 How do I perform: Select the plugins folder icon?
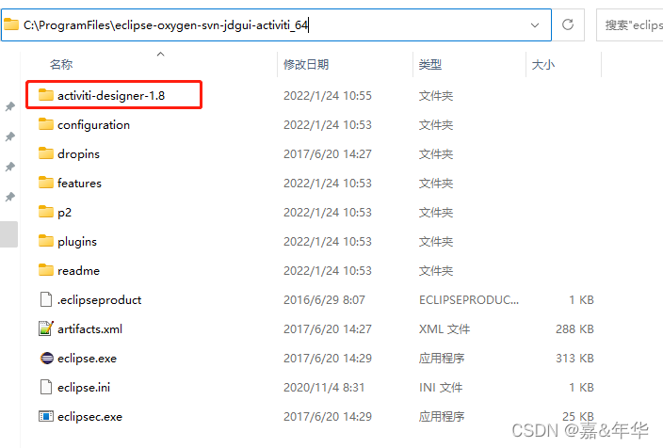45,241
